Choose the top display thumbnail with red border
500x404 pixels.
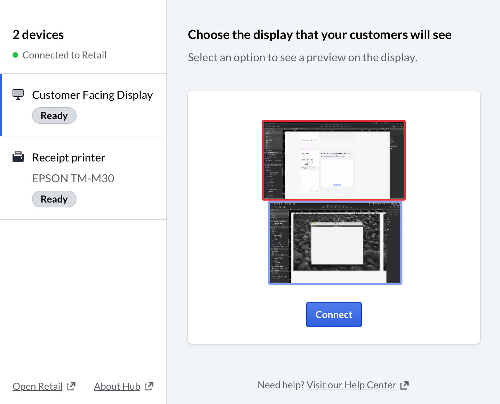(x=334, y=160)
